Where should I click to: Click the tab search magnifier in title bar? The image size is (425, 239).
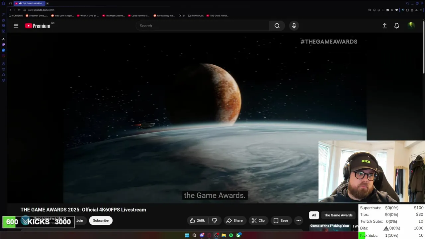point(407,3)
